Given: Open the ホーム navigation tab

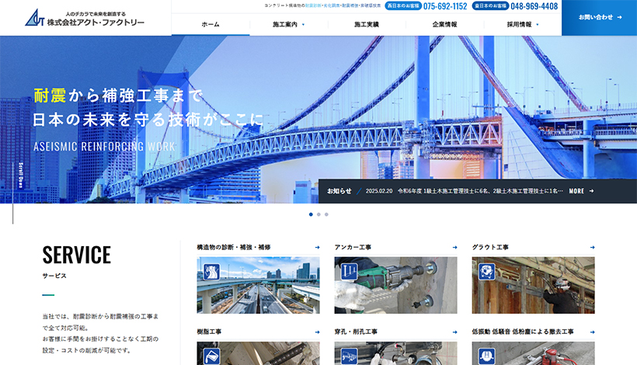Looking at the screenshot, I should (x=211, y=24).
